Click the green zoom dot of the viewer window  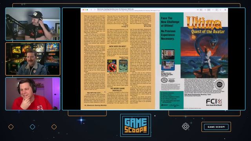point(87,10)
